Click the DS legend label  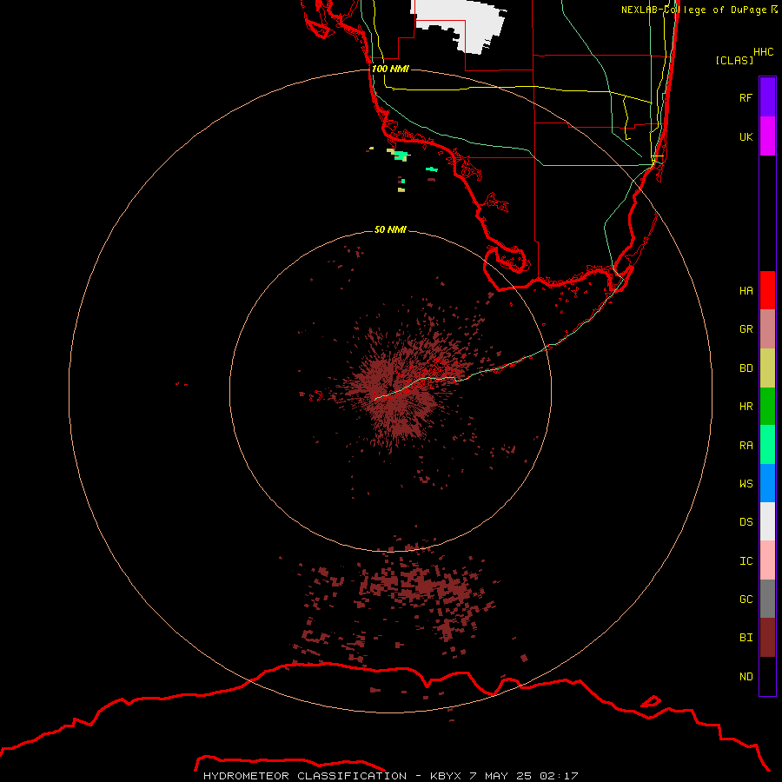746,522
